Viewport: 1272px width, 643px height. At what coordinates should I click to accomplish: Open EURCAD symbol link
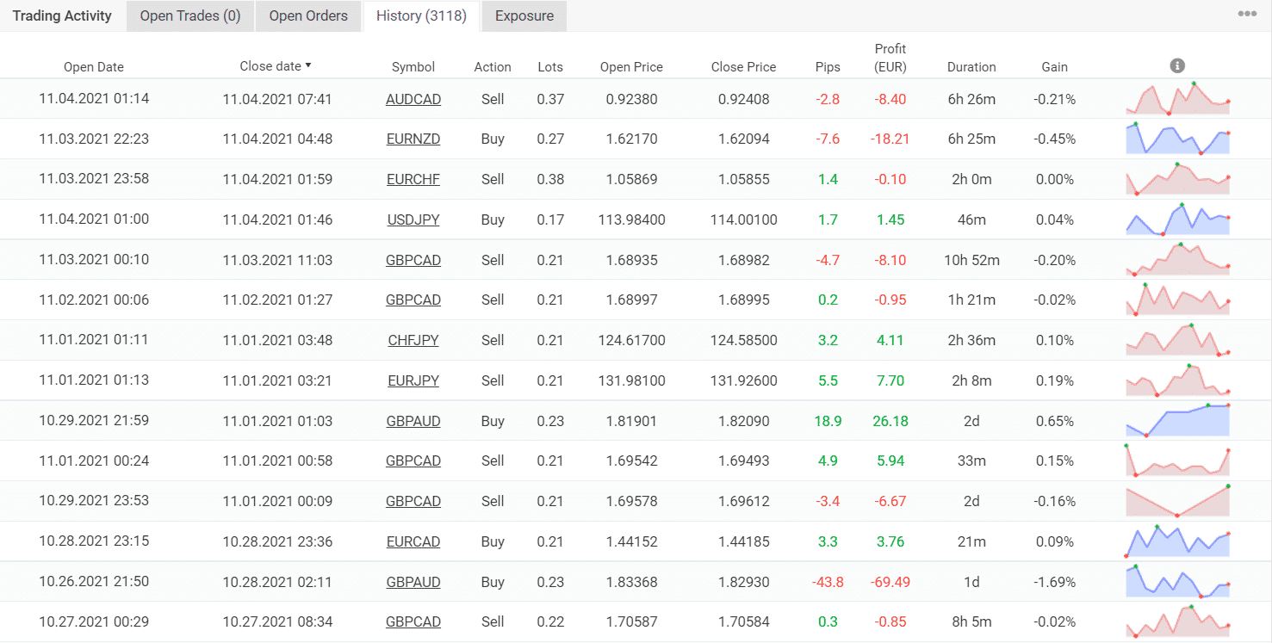413,541
